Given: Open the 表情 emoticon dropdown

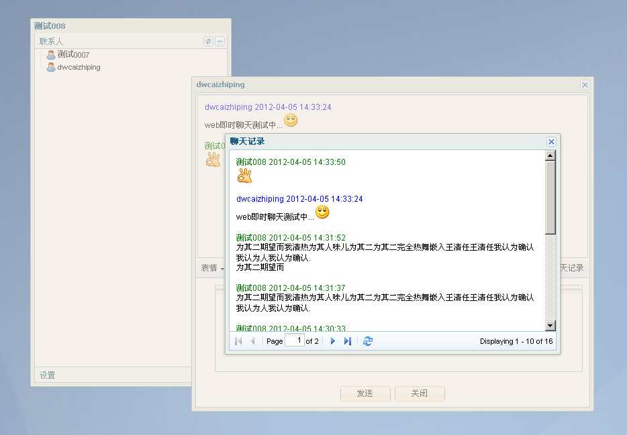Looking at the screenshot, I should (x=213, y=268).
